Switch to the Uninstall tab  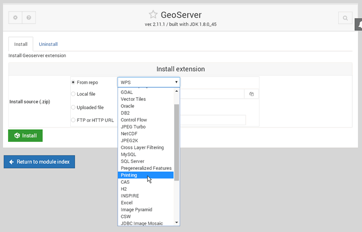48,44
